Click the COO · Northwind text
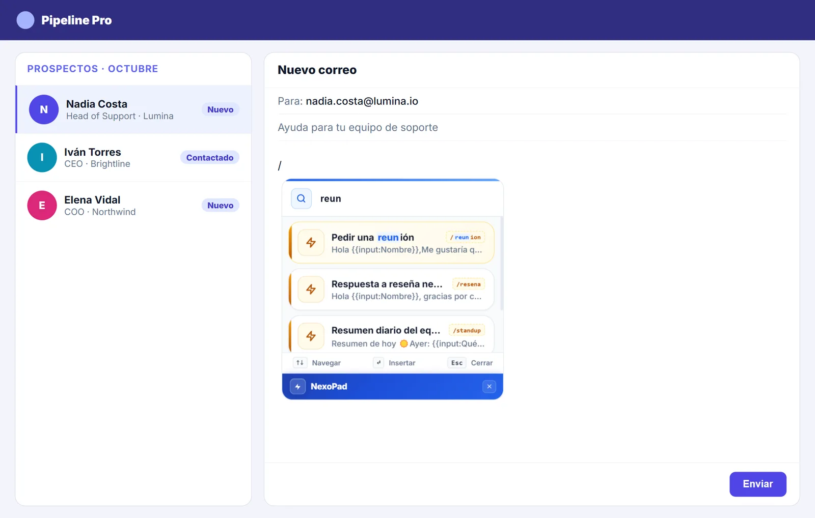815x518 pixels. (x=100, y=212)
